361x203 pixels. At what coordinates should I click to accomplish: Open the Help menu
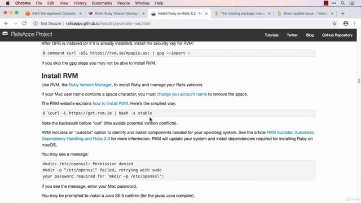(x=159, y=3)
